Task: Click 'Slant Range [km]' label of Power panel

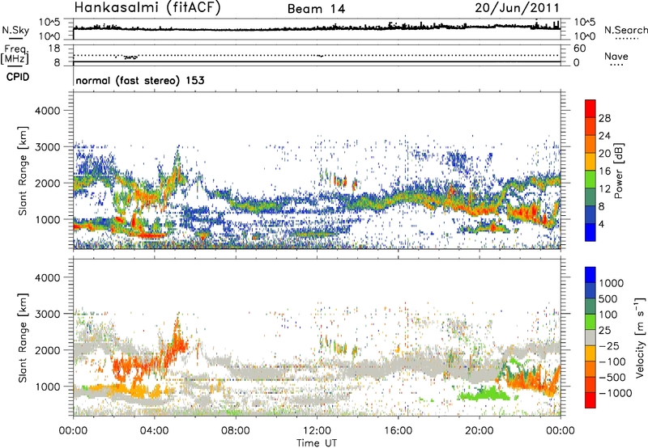Action: [23, 171]
